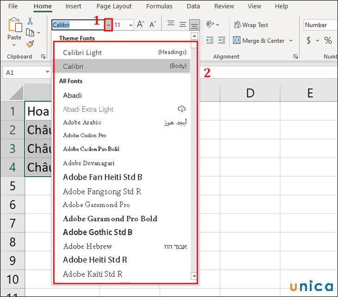Apply the Percent style icon

[328, 41]
